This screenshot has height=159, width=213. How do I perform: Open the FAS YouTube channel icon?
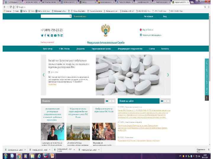[x=55, y=35]
